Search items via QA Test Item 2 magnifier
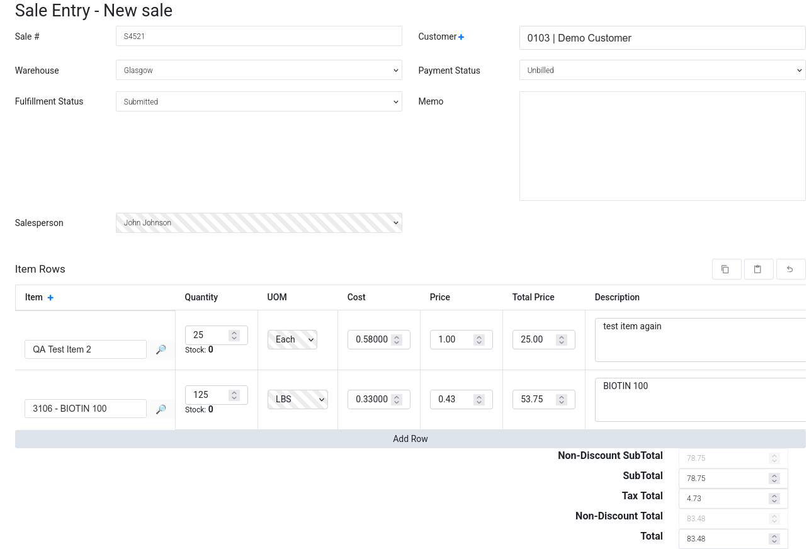 (x=161, y=349)
